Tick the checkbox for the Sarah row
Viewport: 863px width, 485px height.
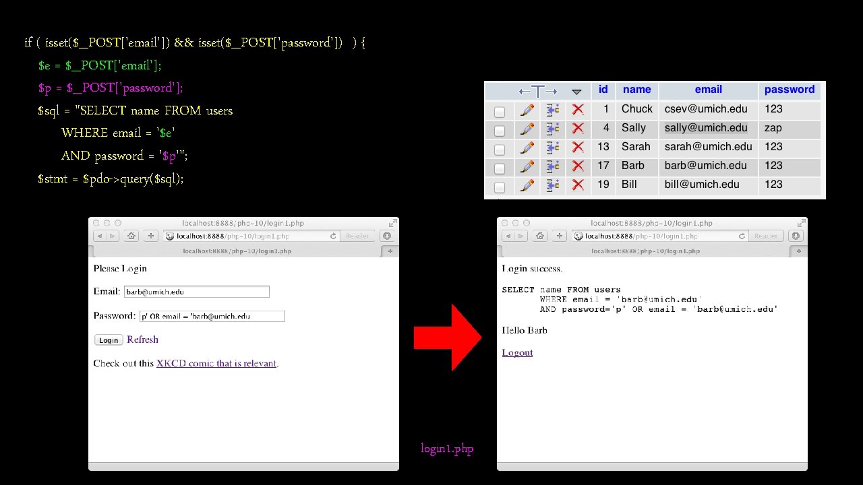[x=500, y=150]
